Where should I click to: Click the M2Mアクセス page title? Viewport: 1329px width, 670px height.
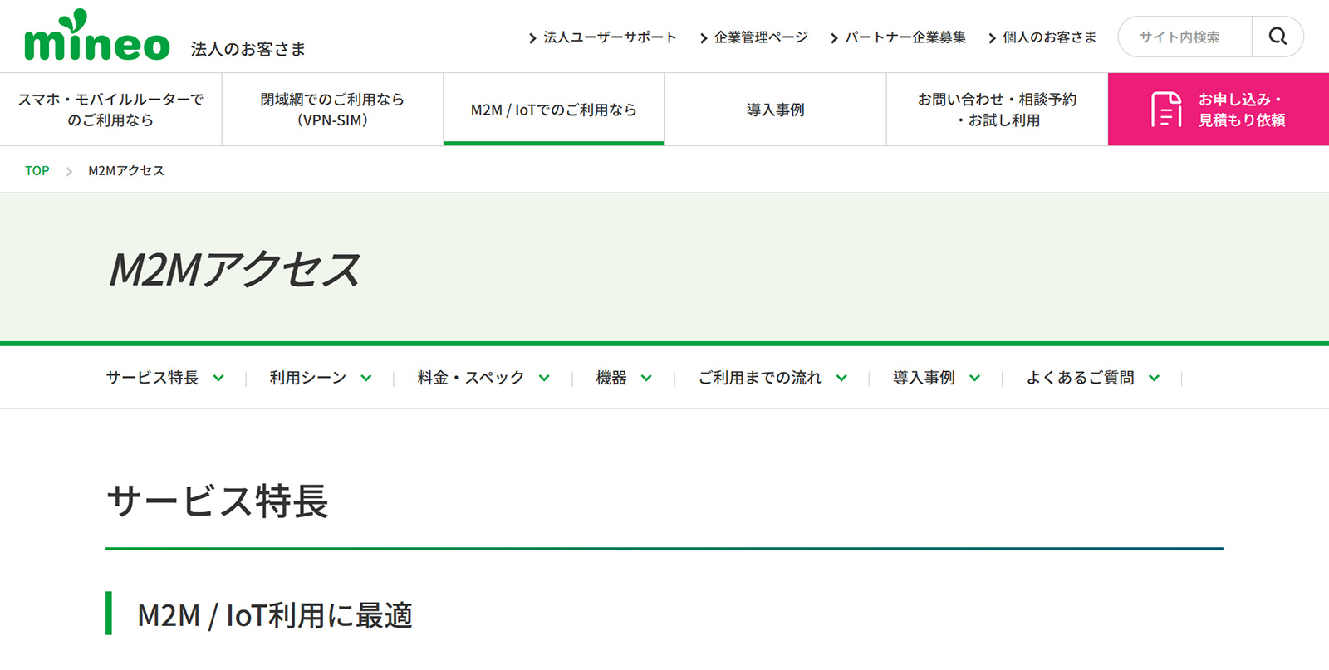(x=235, y=269)
